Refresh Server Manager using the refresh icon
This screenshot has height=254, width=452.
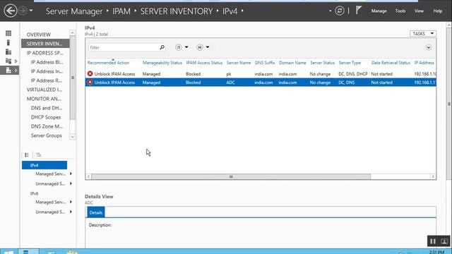(x=340, y=11)
